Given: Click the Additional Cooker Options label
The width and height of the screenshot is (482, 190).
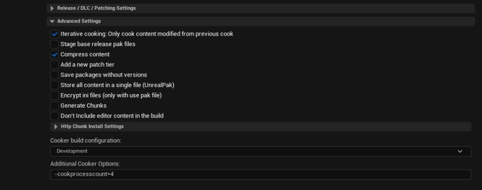Looking at the screenshot, I should click(x=85, y=164).
